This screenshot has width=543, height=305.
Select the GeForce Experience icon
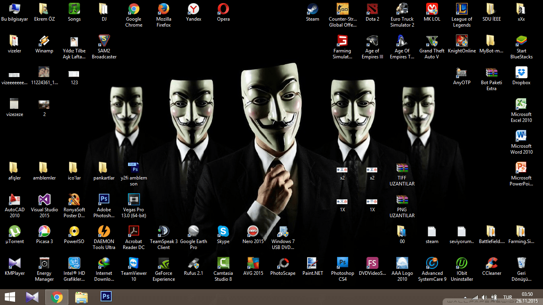point(163,269)
